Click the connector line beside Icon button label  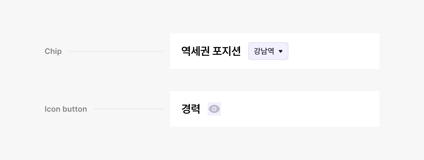[x=128, y=109]
